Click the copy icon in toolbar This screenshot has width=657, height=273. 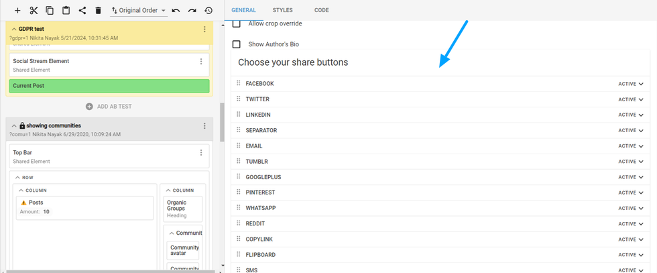50,11
